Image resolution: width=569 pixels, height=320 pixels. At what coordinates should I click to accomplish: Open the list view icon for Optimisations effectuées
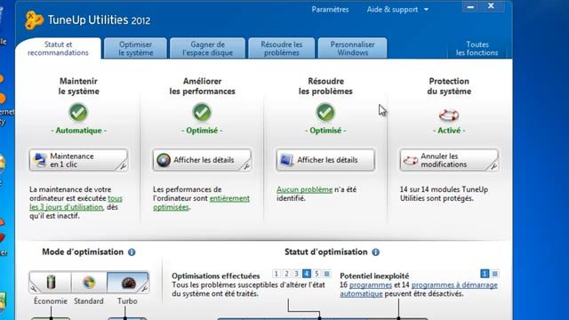click(x=327, y=274)
